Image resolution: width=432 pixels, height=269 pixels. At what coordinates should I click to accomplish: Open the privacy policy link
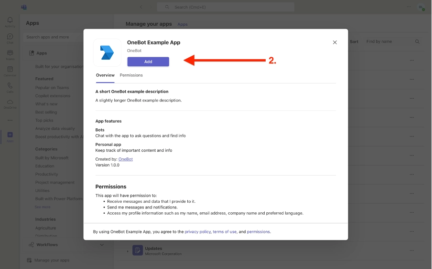coord(197,232)
